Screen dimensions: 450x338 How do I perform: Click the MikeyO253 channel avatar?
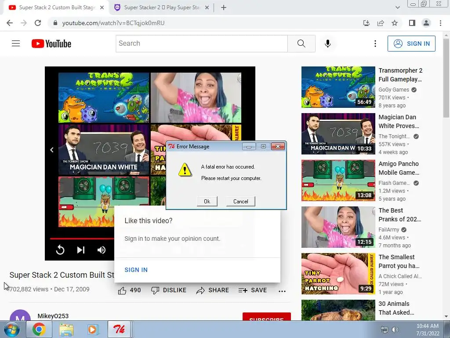[20, 315]
